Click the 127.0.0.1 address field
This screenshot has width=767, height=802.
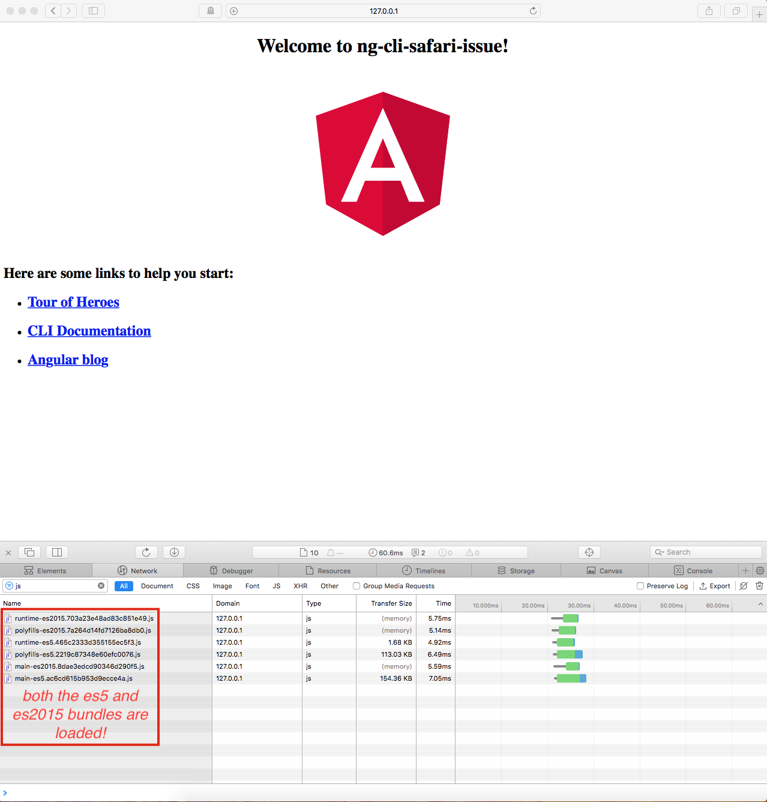coord(383,11)
